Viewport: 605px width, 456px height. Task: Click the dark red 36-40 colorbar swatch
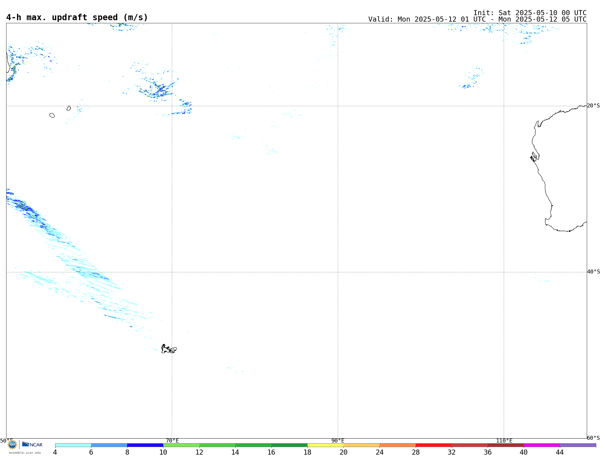click(506, 445)
